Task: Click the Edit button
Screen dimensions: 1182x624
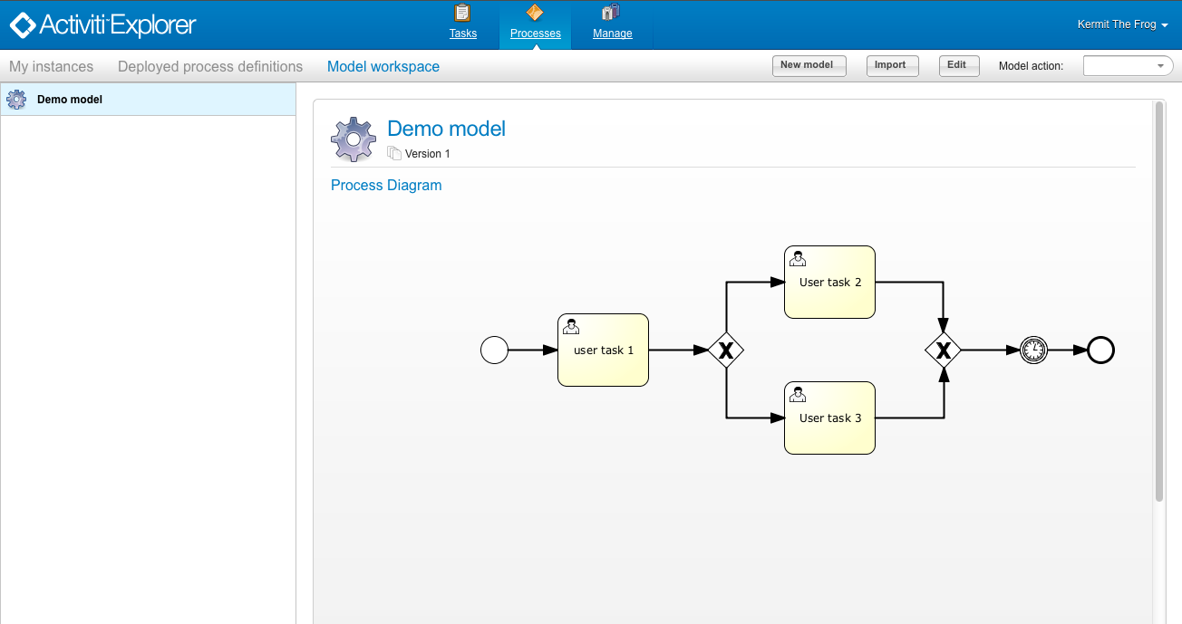Action: coord(958,65)
